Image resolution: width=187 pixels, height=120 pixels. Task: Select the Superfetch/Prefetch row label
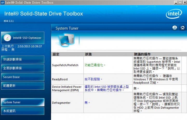pyautogui.click(x=65, y=65)
